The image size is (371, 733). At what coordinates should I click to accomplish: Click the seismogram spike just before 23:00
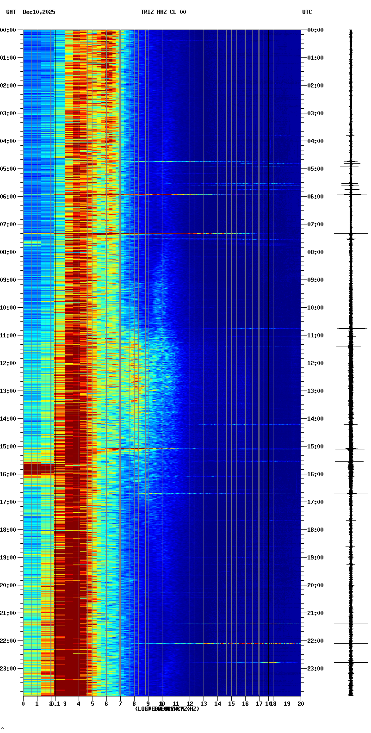(x=351, y=663)
